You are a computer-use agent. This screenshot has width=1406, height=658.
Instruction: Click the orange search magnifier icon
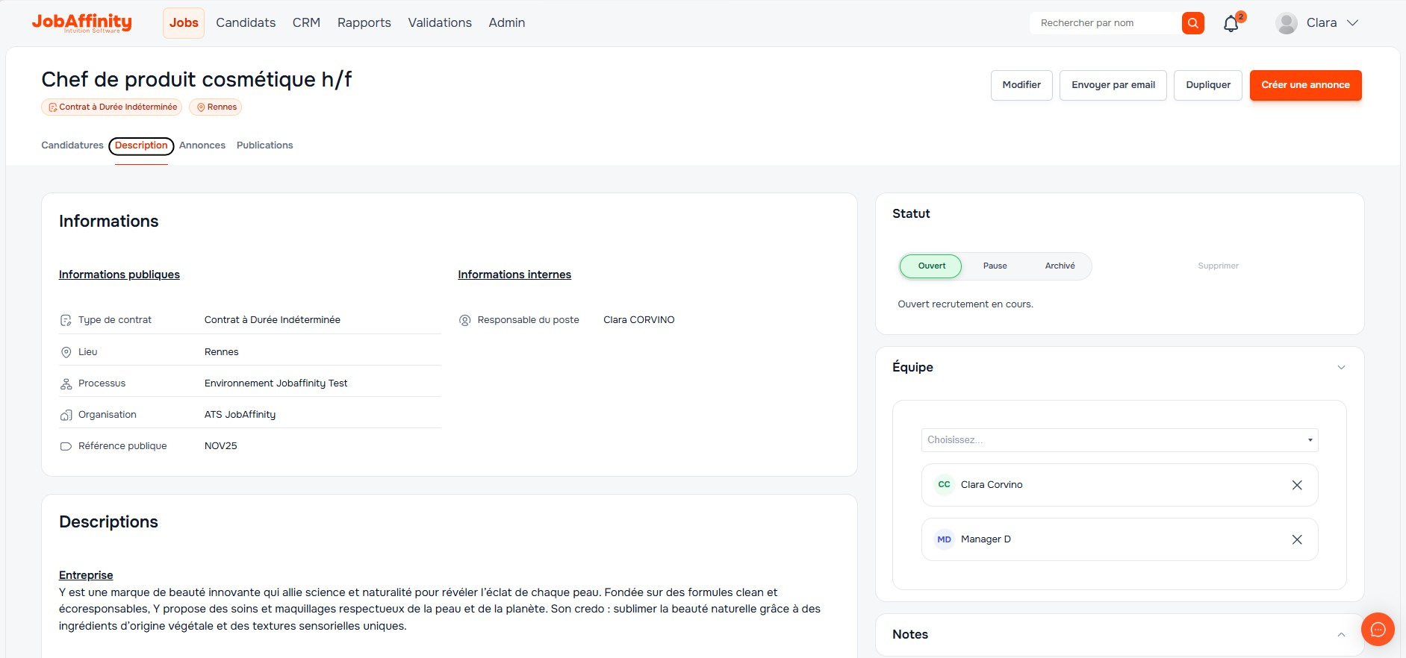1193,23
